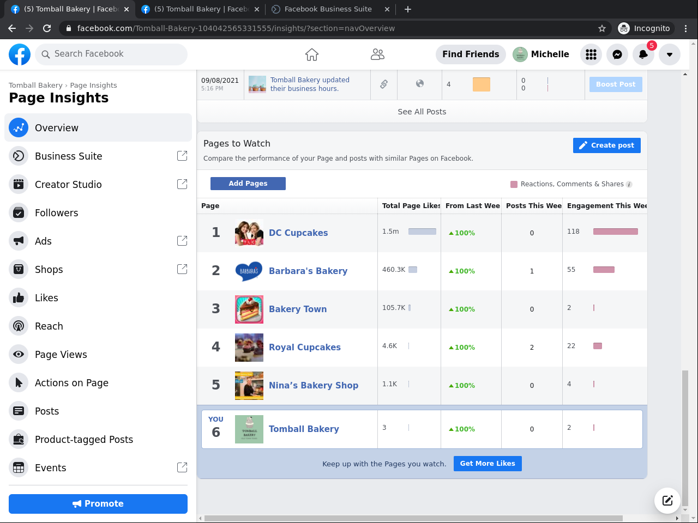Viewport: 698px width, 523px height.
Task: Click the Ads megaphone icon
Action: pyautogui.click(x=19, y=241)
